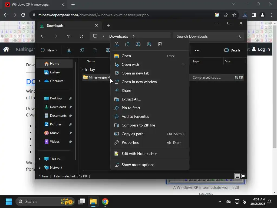Go back in File Explorer

pyautogui.click(x=42, y=36)
